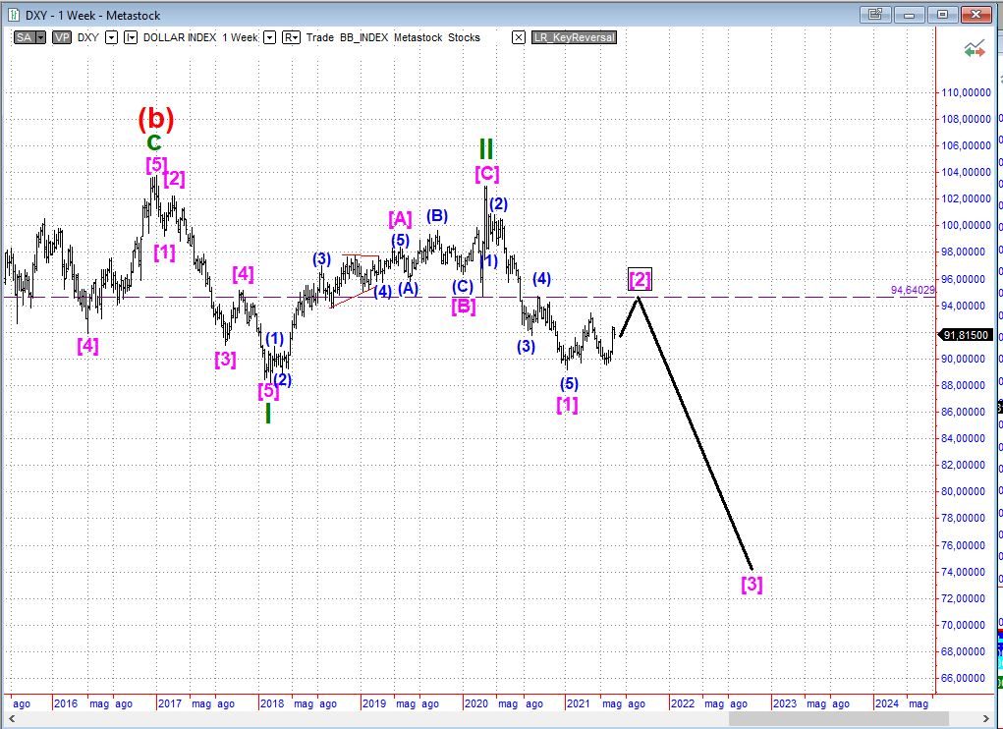The width and height of the screenshot is (1003, 729).
Task: Click the chart scroll arrows icon
Action: [975, 47]
